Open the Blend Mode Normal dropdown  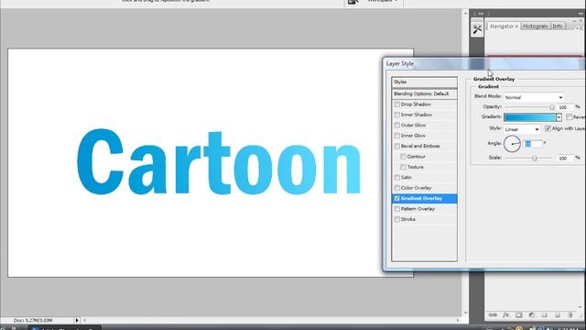tap(533, 97)
